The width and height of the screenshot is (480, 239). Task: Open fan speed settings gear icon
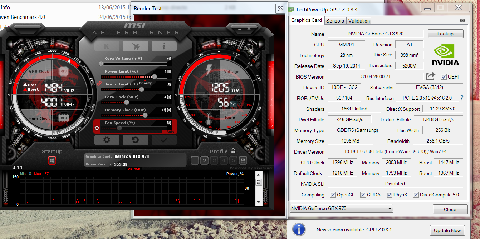(x=97, y=128)
